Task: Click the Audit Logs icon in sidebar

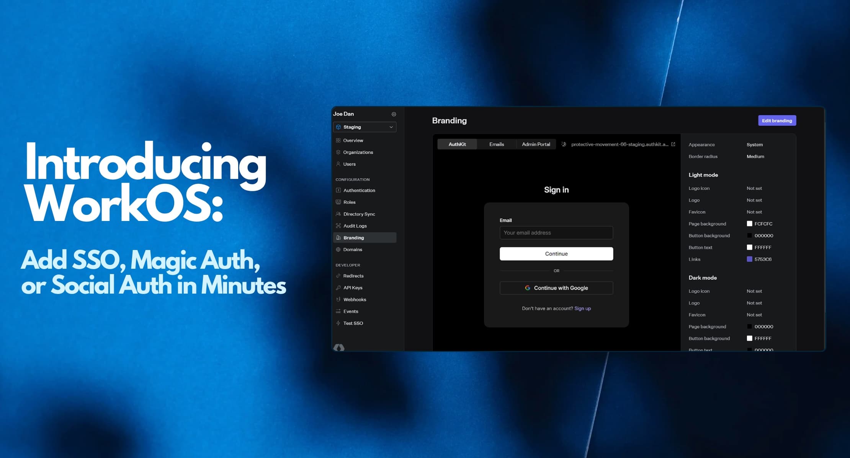Action: [338, 226]
